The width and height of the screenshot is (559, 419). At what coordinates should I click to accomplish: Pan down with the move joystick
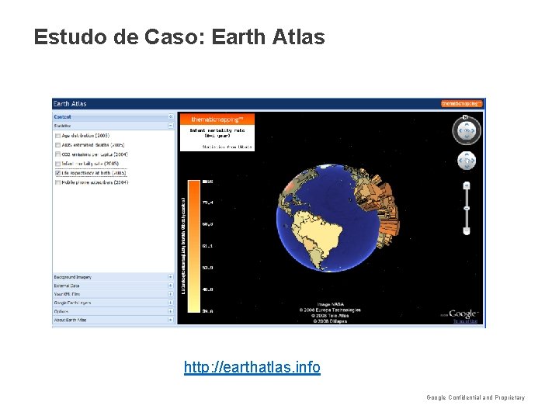(467, 167)
